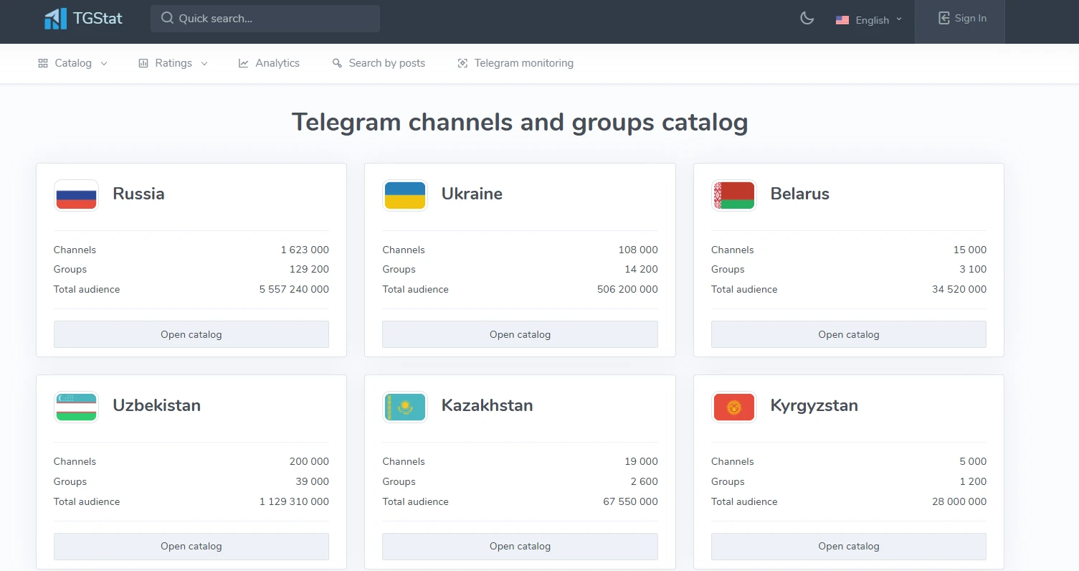The height and width of the screenshot is (571, 1079).
Task: Open catalog for Russia
Action: pos(191,334)
